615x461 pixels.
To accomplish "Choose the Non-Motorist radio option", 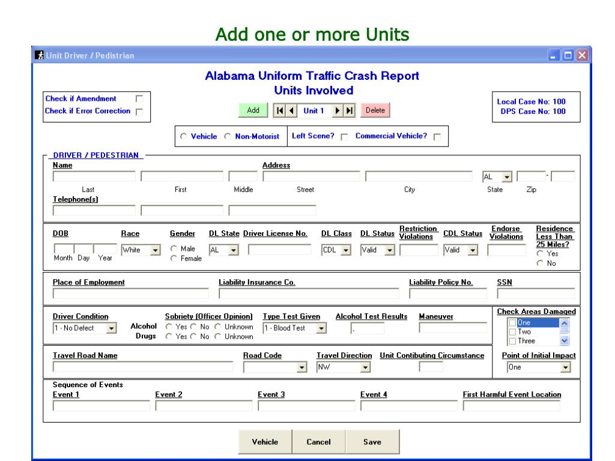I will 228,136.
